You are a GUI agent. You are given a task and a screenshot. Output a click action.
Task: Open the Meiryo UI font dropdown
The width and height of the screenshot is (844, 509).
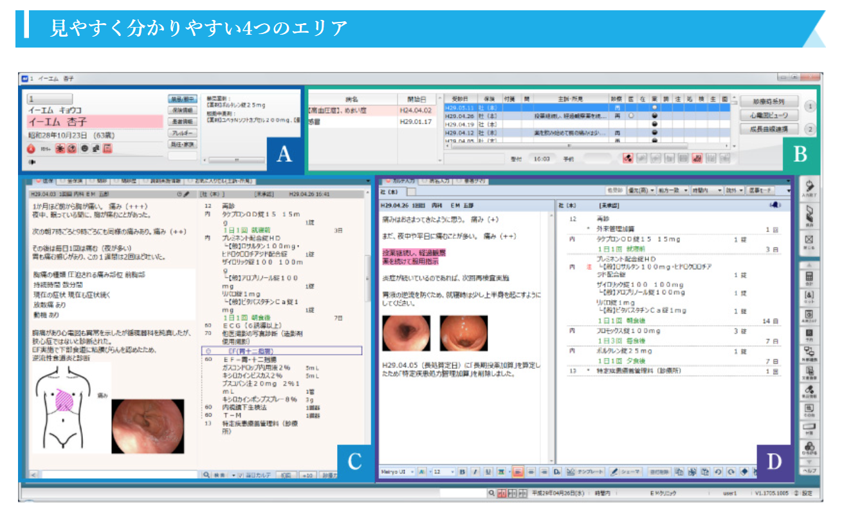(x=397, y=472)
